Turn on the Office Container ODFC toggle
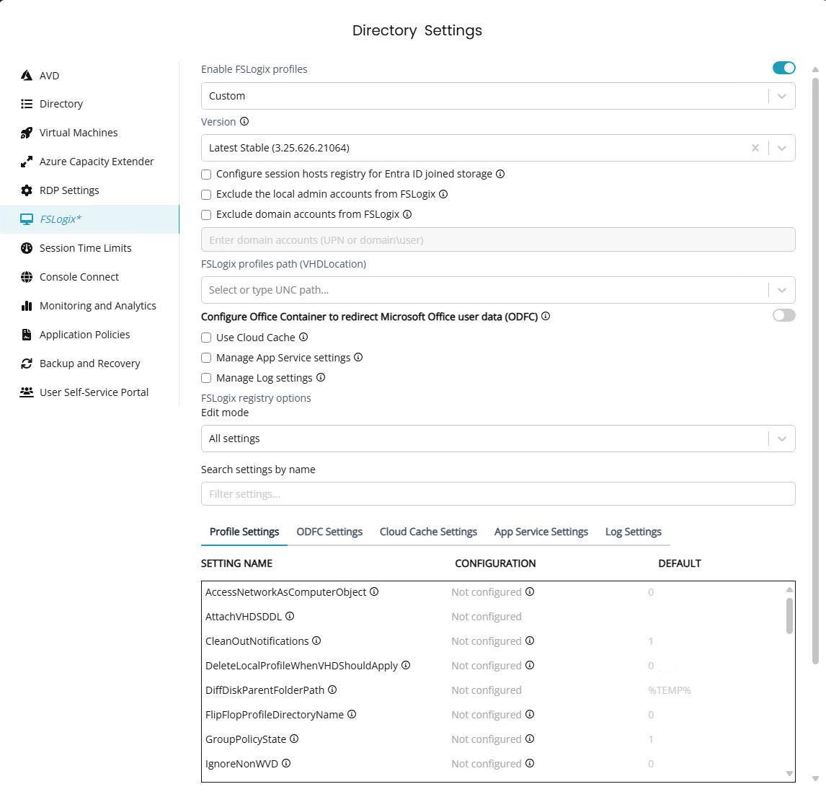826x797 pixels. click(783, 315)
